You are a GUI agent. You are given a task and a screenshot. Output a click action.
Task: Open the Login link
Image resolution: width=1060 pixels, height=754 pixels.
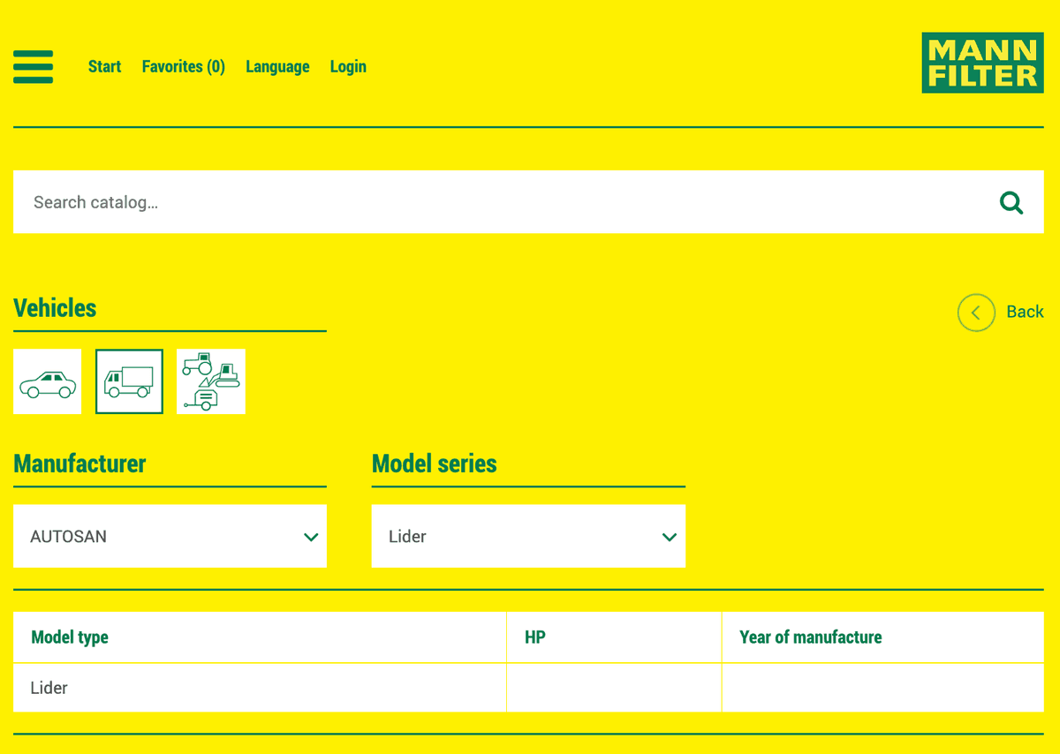[x=348, y=67]
